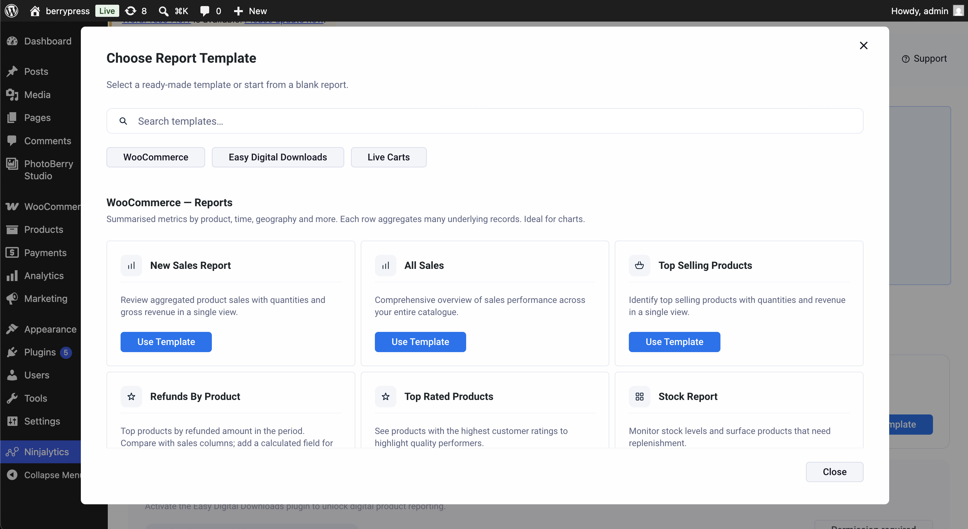Click the Refunds By Product card title

click(195, 396)
